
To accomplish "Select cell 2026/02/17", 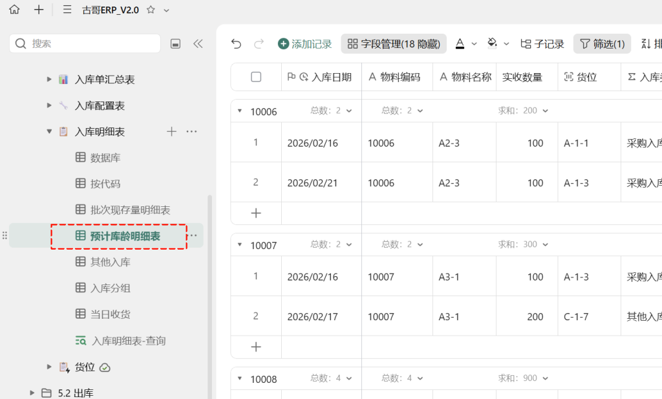I will click(x=322, y=316).
